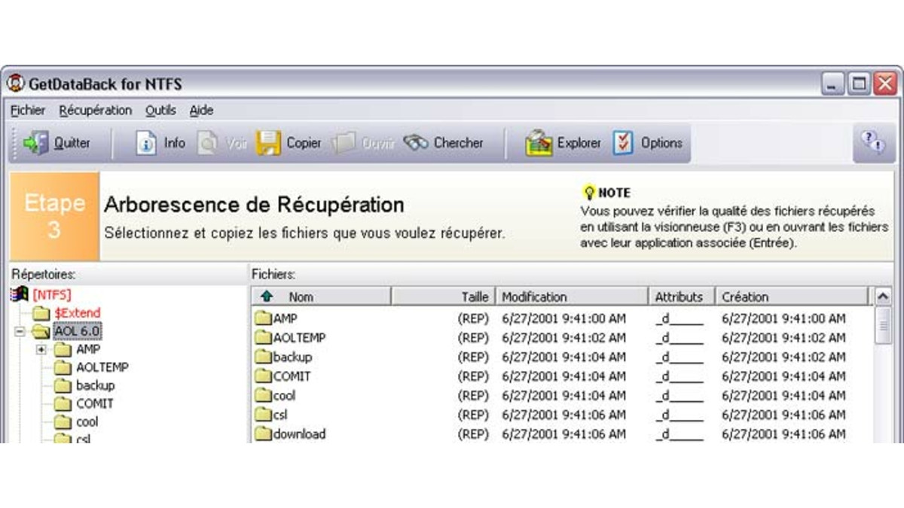Screen dimensions: 904x508
Task: Open the Outils menu
Action: coord(160,111)
